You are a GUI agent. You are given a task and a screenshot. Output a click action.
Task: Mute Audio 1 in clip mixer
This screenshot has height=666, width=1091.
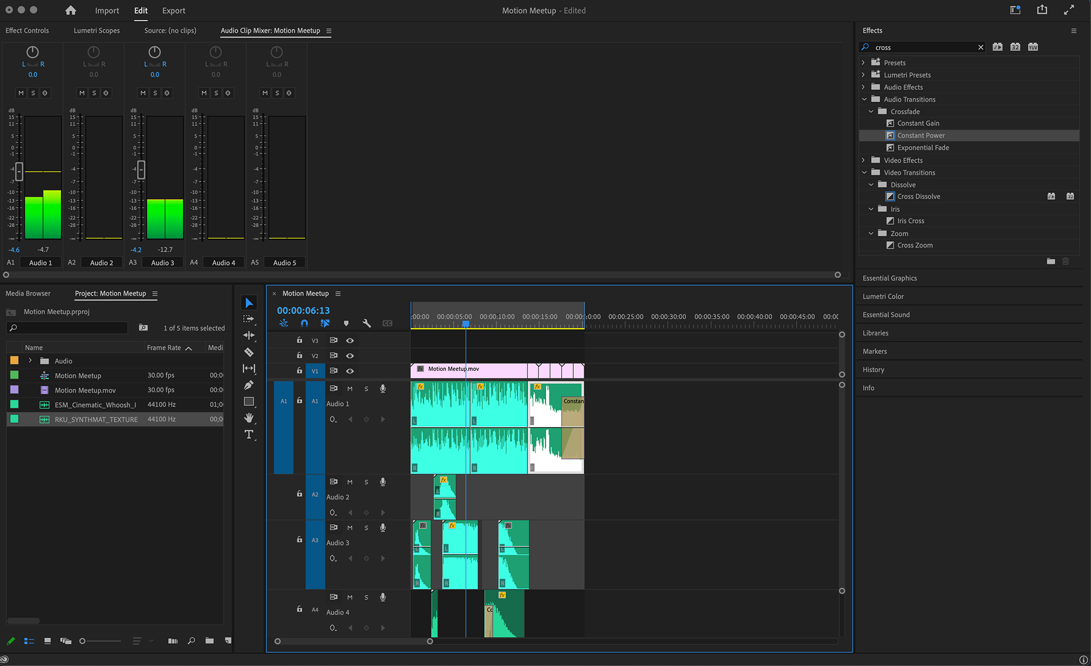click(21, 93)
